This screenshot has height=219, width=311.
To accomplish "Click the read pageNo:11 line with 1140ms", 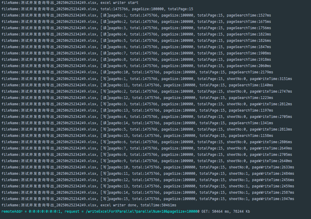I will [137, 85].
